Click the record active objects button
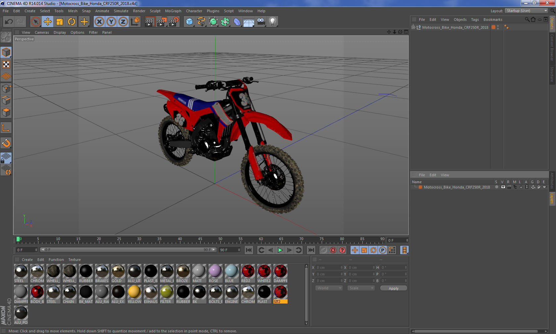Viewport: 556px width, 334px height. pyautogui.click(x=324, y=250)
